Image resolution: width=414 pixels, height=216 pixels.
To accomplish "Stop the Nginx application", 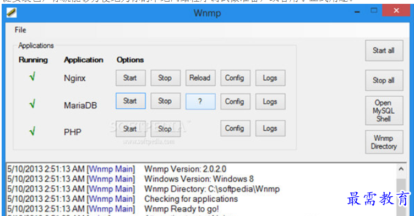I will (x=165, y=78).
